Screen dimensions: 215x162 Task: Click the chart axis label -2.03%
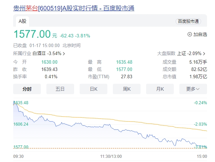[200, 124]
